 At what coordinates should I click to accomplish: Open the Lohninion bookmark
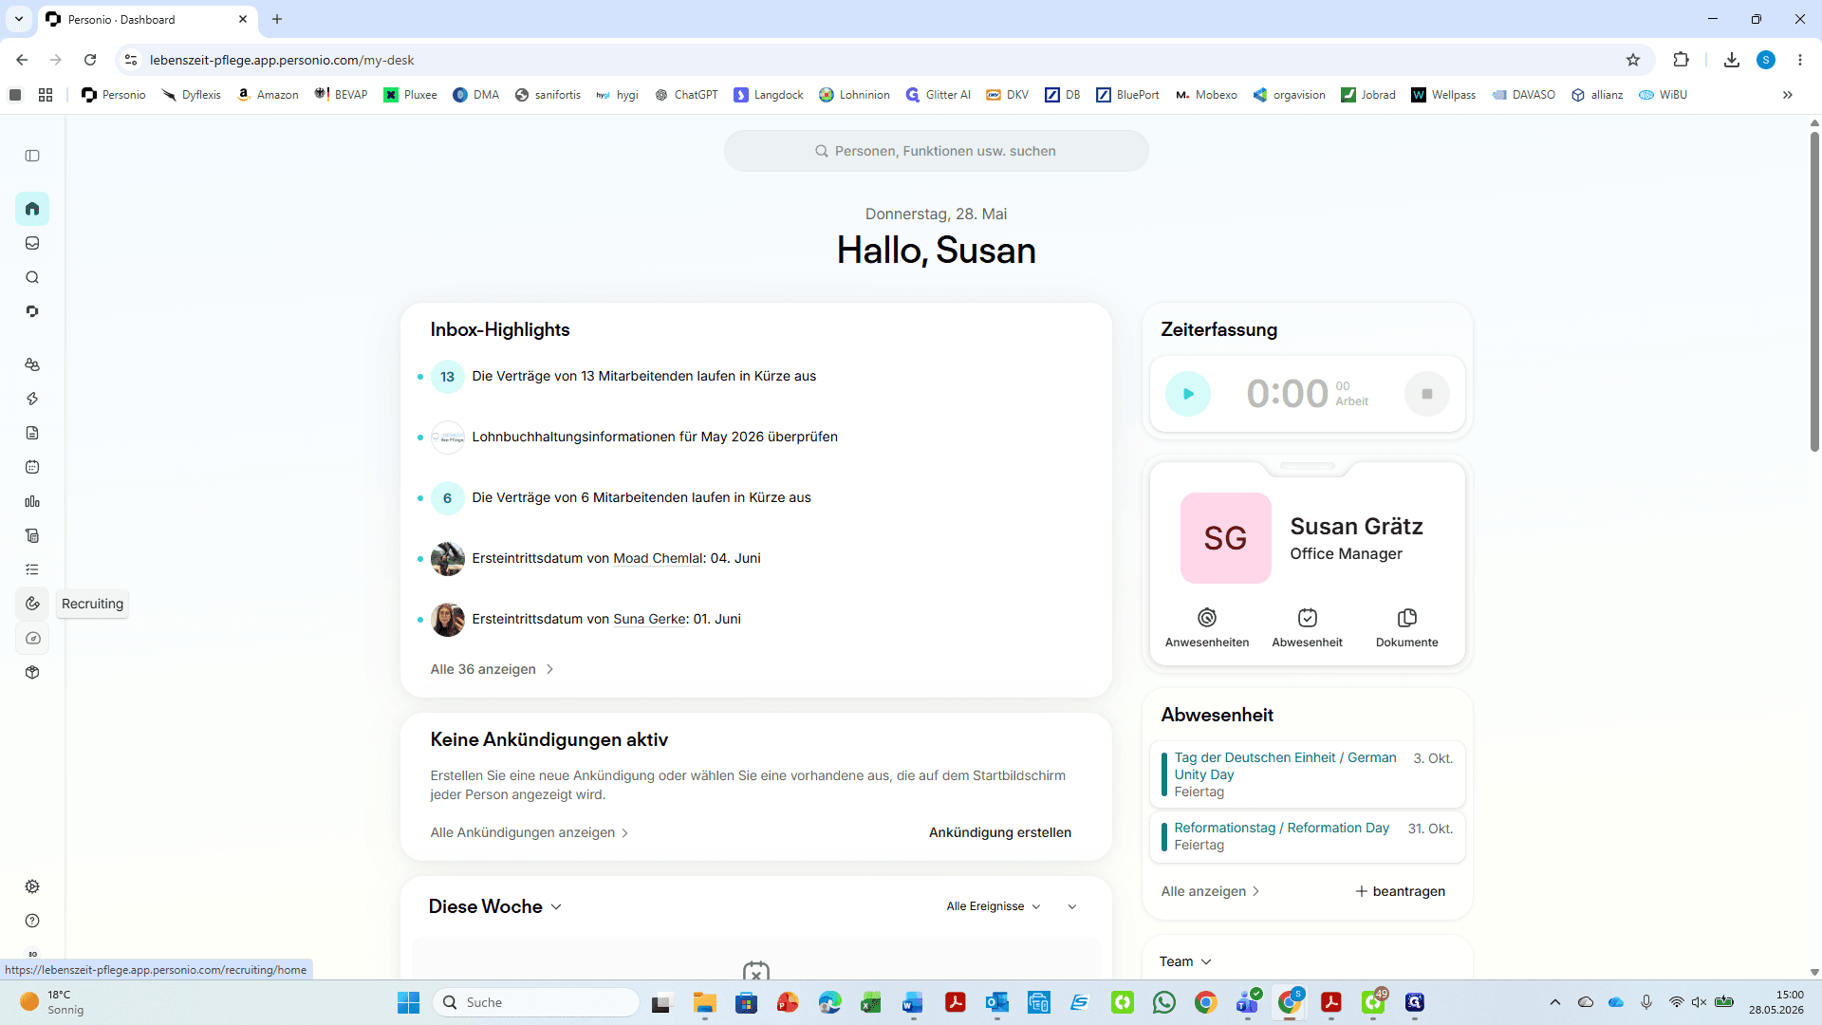(x=854, y=95)
